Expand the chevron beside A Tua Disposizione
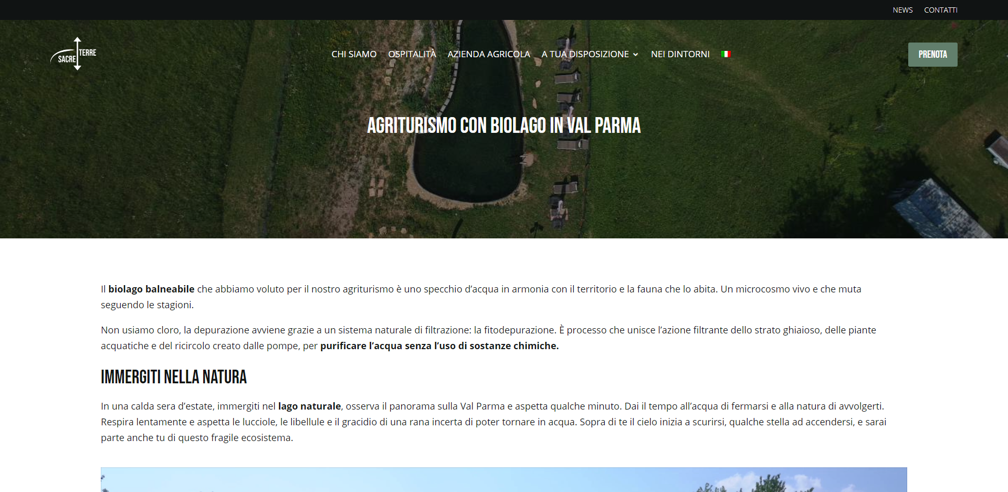This screenshot has height=492, width=1008. pos(636,55)
